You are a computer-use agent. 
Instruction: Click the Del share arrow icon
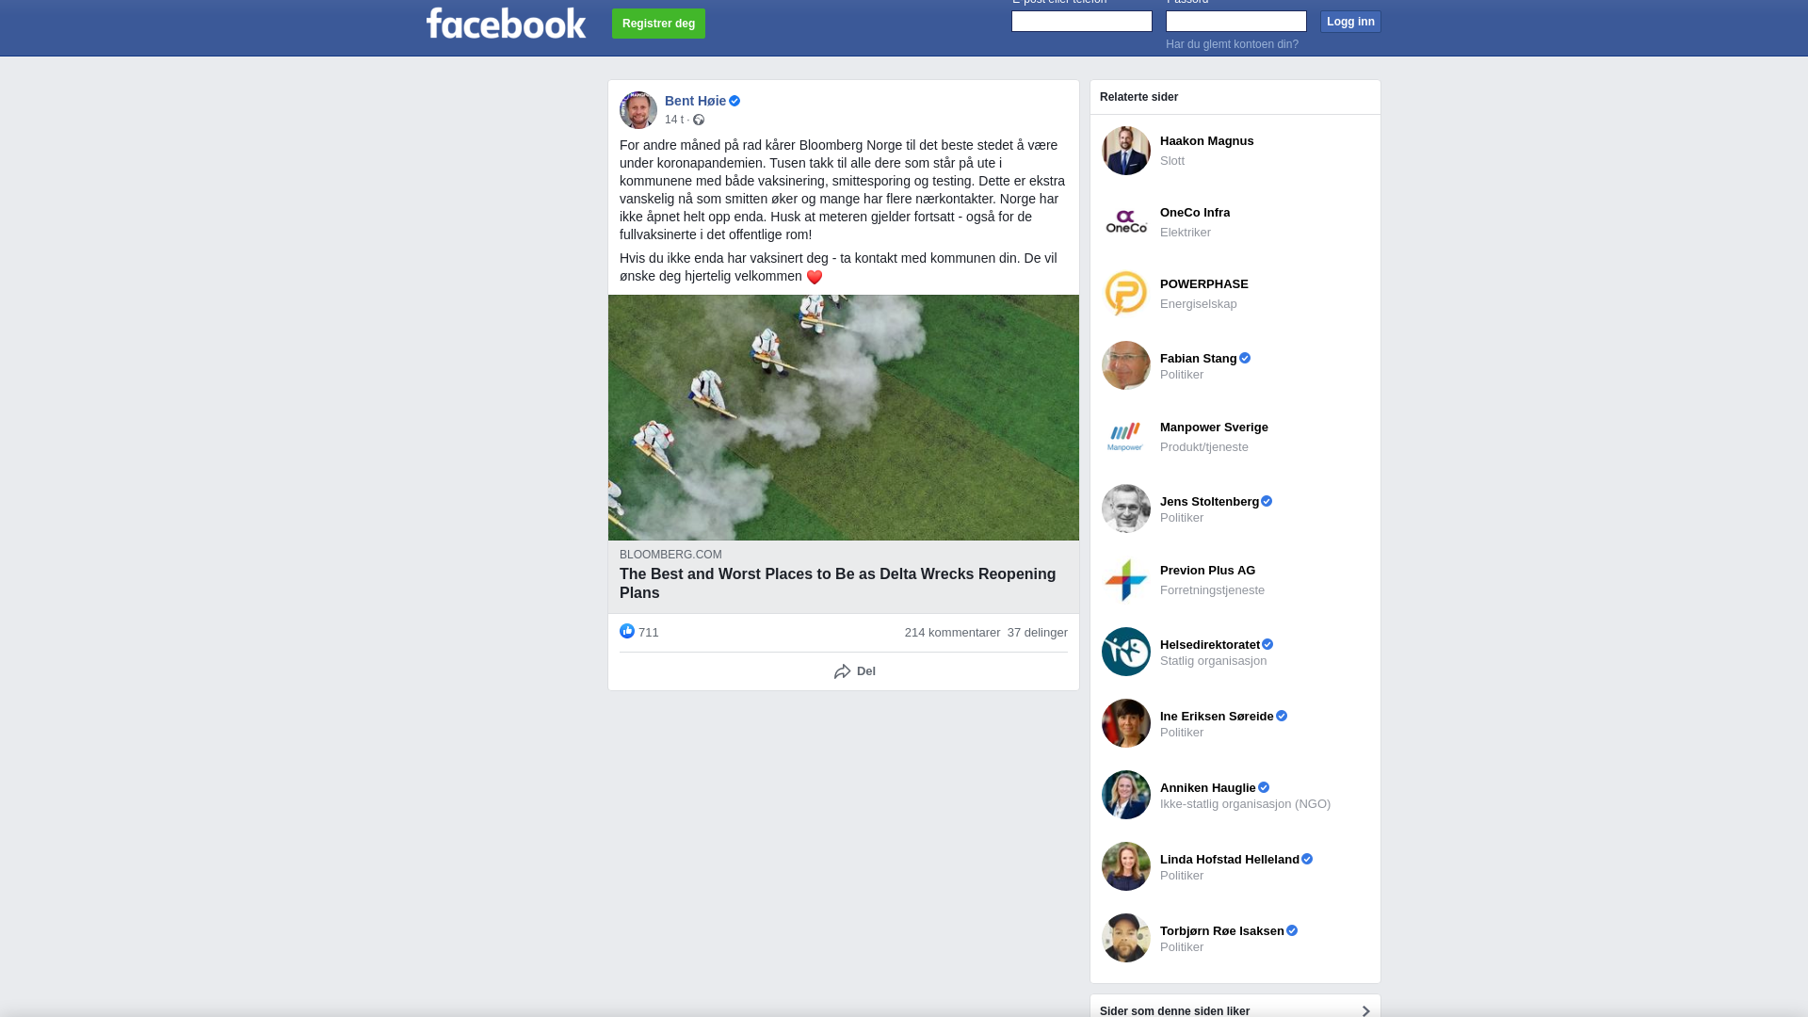[842, 671]
